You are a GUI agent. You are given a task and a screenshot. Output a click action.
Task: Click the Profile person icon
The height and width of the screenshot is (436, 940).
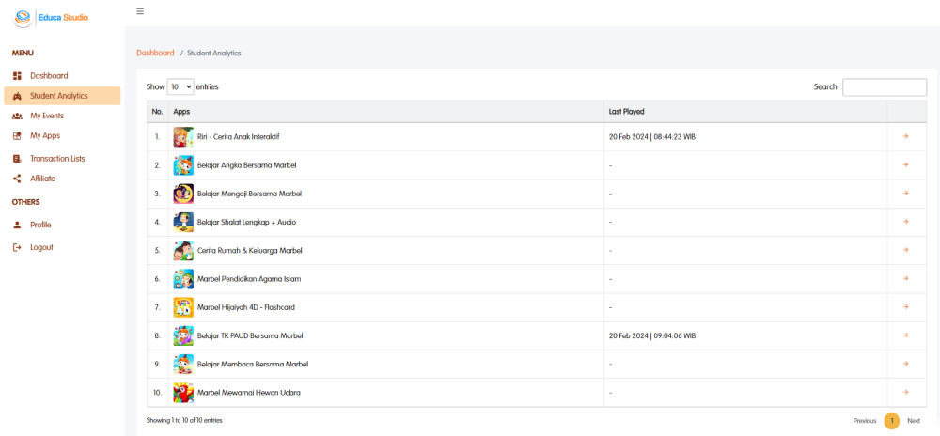click(x=17, y=226)
